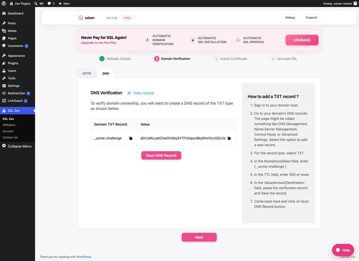Click the 'How to add a TXT record ?' heading
This screenshot has height=261, width=359.
point(273,96)
